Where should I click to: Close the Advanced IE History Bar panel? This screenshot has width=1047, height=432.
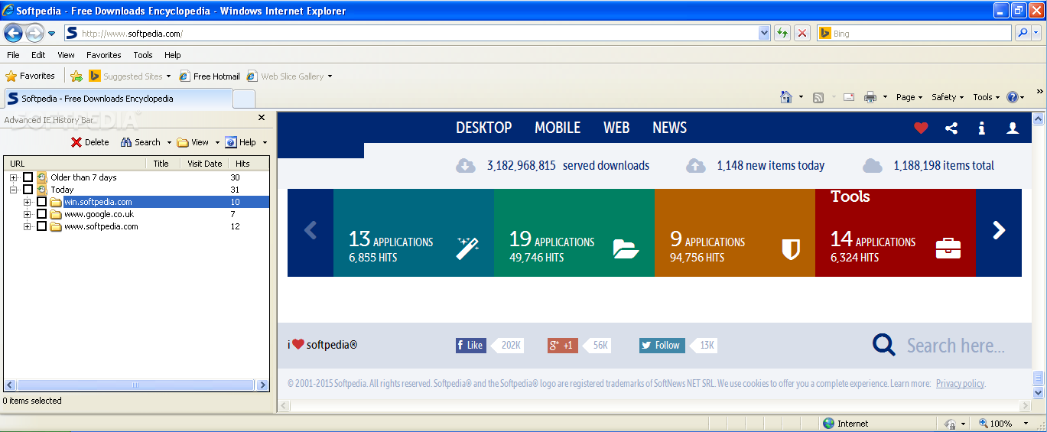pos(262,118)
